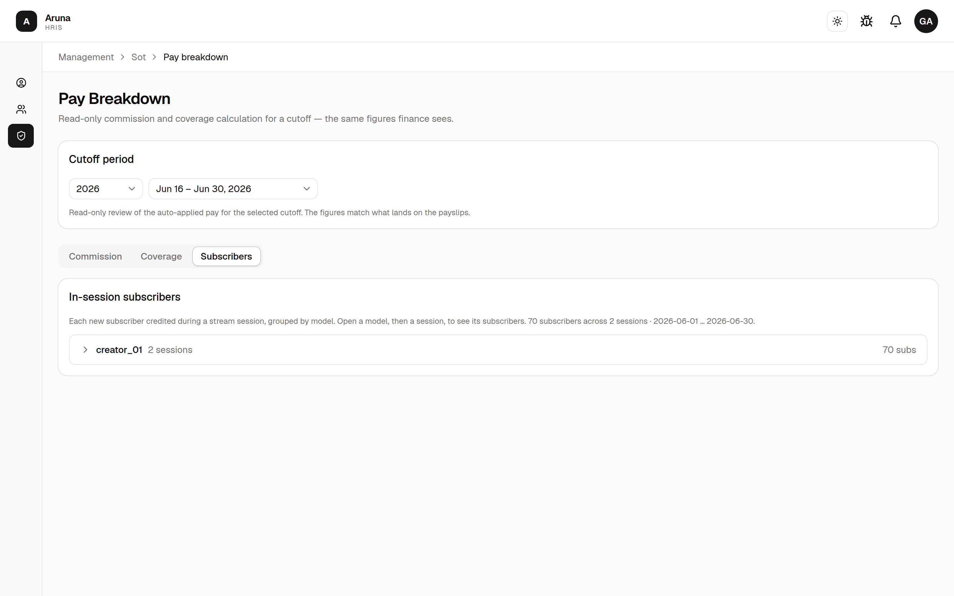Click the In-session subscribers heading
The image size is (954, 596).
click(x=125, y=297)
